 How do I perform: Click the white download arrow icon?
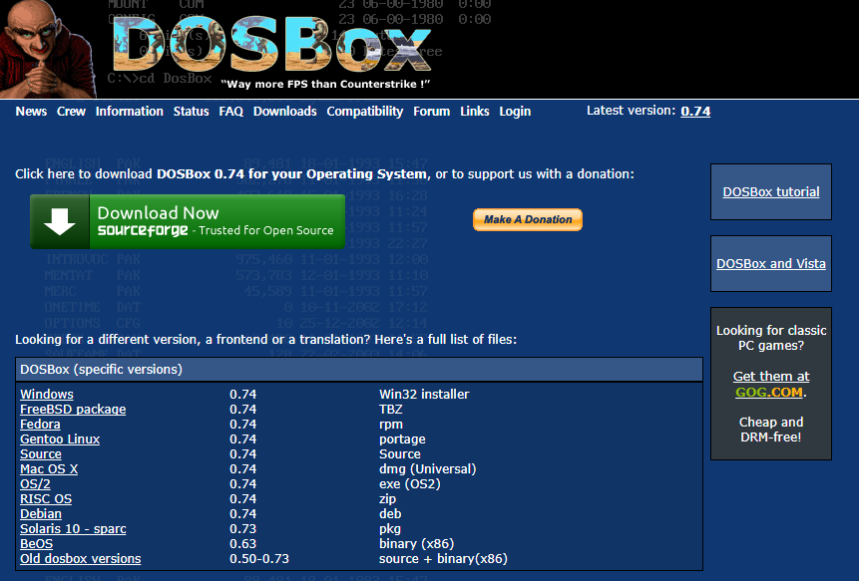pyautogui.click(x=59, y=221)
